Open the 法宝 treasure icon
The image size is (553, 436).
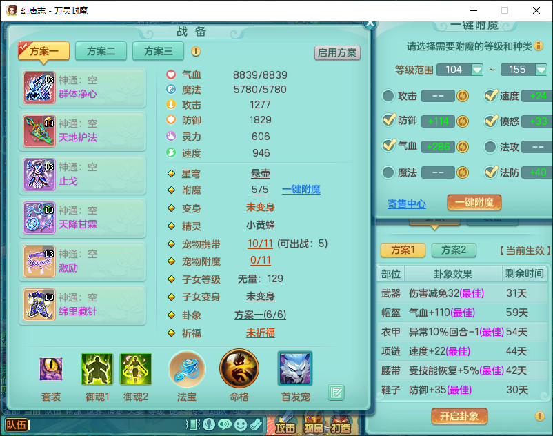[x=187, y=369]
